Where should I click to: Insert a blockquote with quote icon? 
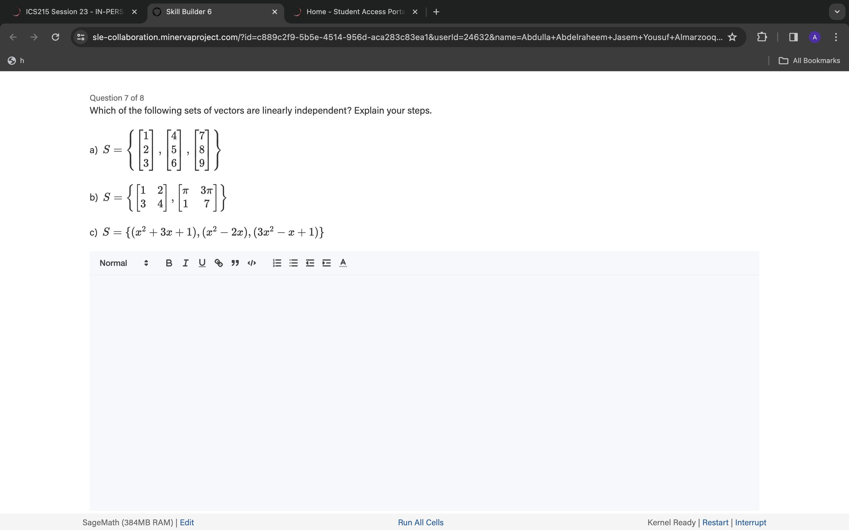(235, 263)
